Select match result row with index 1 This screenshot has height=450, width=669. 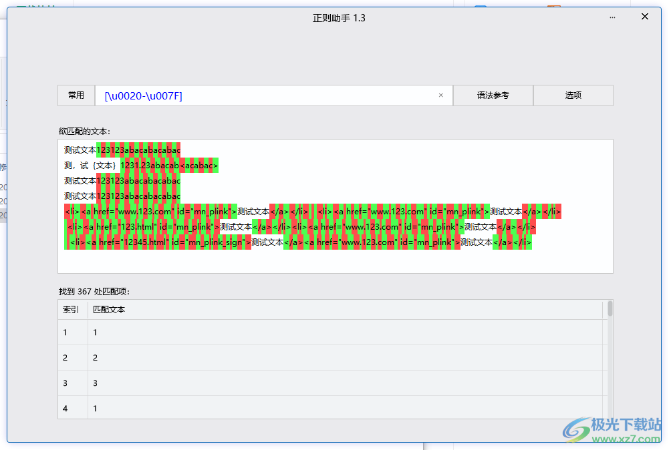(200, 332)
